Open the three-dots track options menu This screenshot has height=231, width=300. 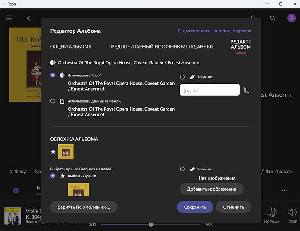pyautogui.click(x=285, y=190)
